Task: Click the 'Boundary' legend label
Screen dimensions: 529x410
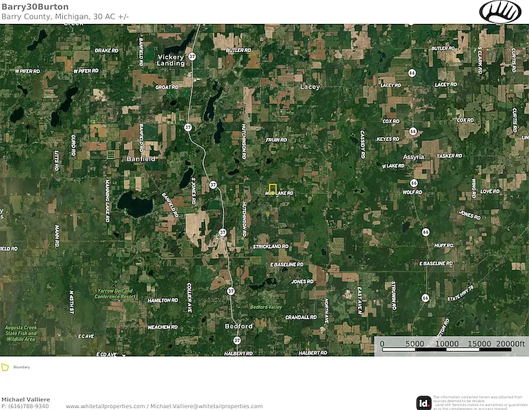Action: tap(22, 367)
